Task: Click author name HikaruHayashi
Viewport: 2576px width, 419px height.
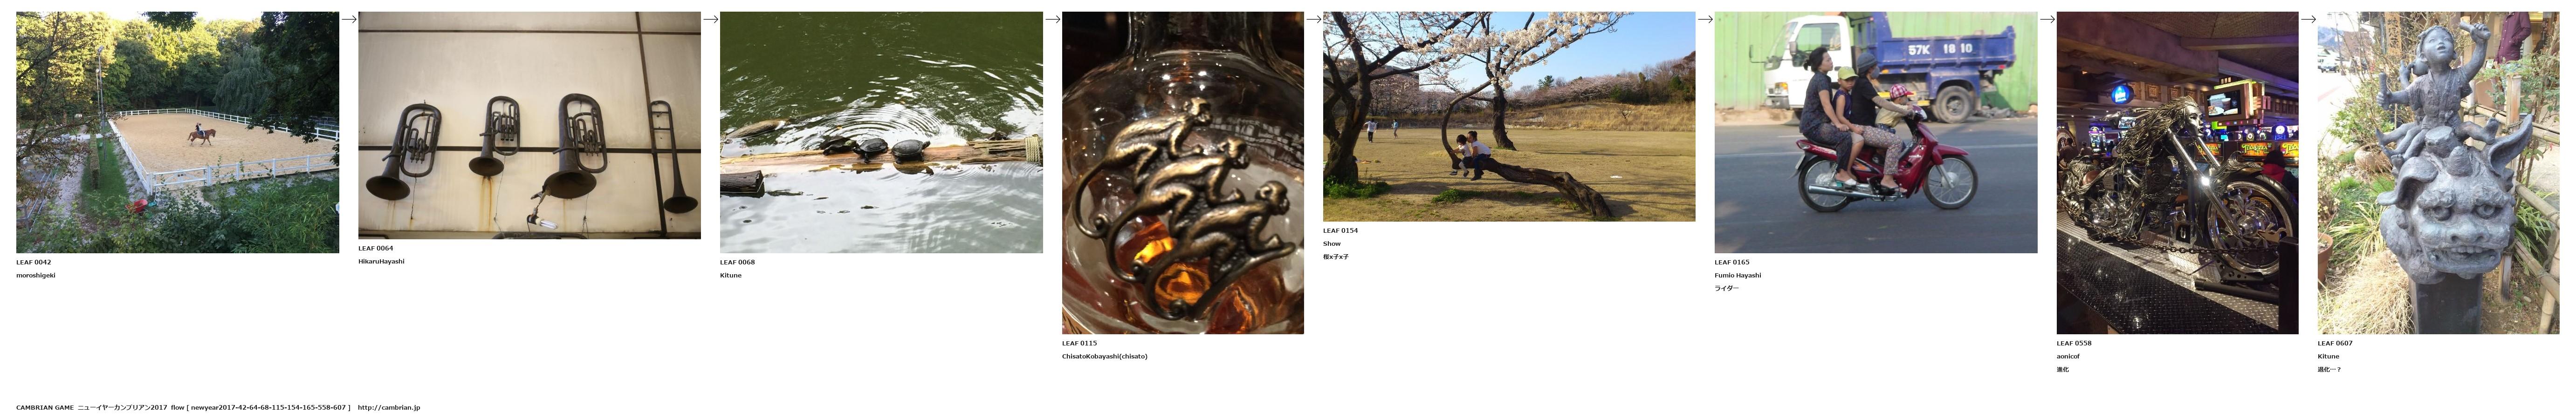Action: 381,261
